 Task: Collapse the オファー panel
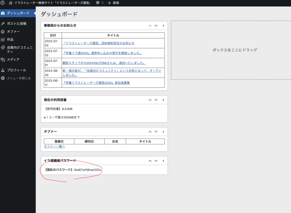coord(163,131)
